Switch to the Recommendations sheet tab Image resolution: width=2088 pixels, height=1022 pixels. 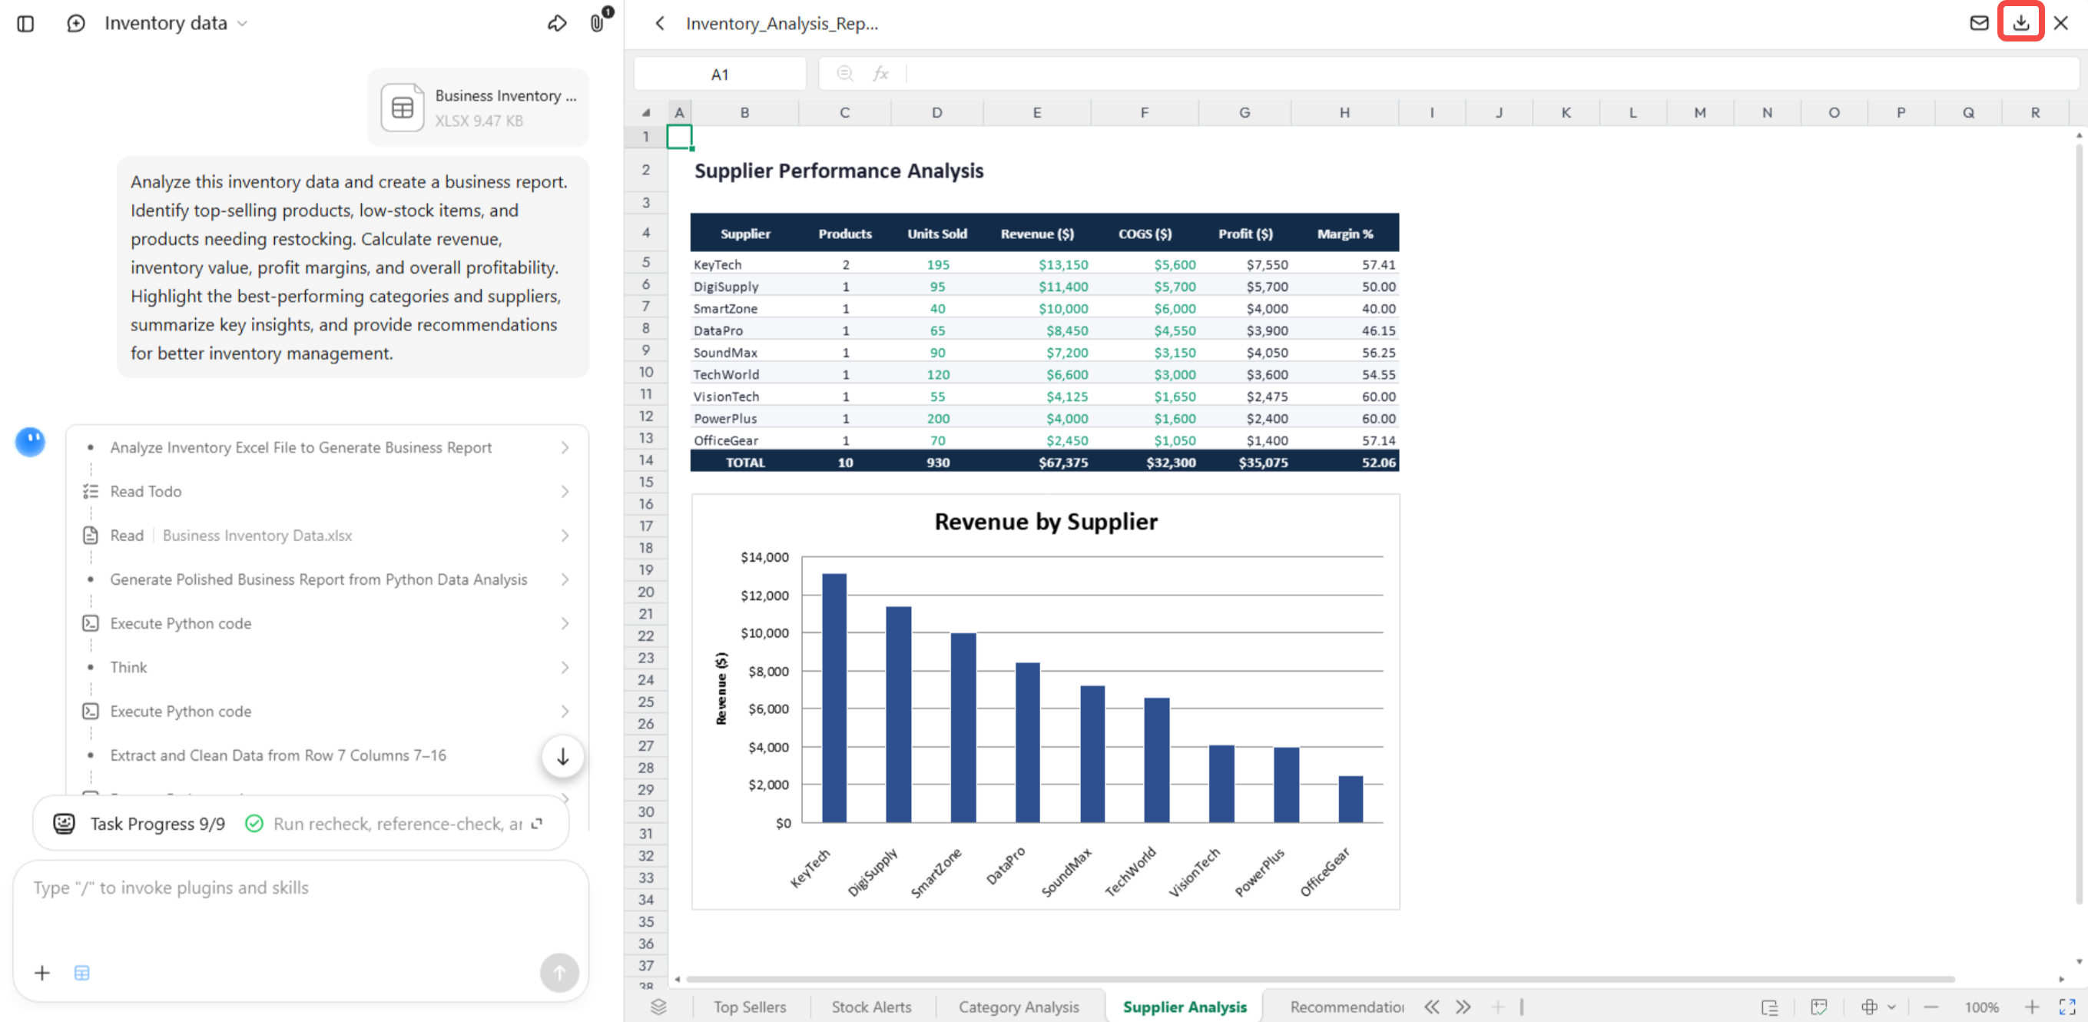pos(1347,1007)
